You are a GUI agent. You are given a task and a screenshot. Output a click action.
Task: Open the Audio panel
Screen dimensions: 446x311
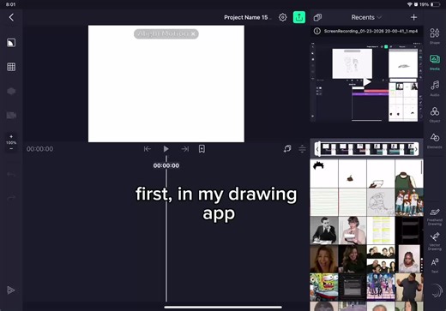[435, 88]
